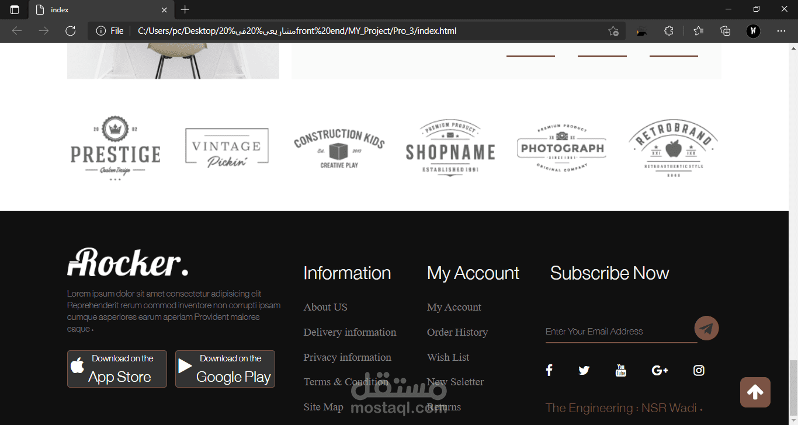798x425 pixels.
Task: Go back to previous page
Action: [x=17, y=31]
